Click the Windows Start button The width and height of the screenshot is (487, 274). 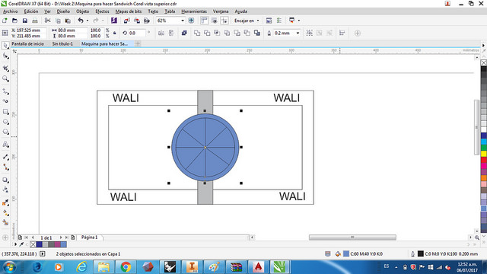tap(9, 267)
